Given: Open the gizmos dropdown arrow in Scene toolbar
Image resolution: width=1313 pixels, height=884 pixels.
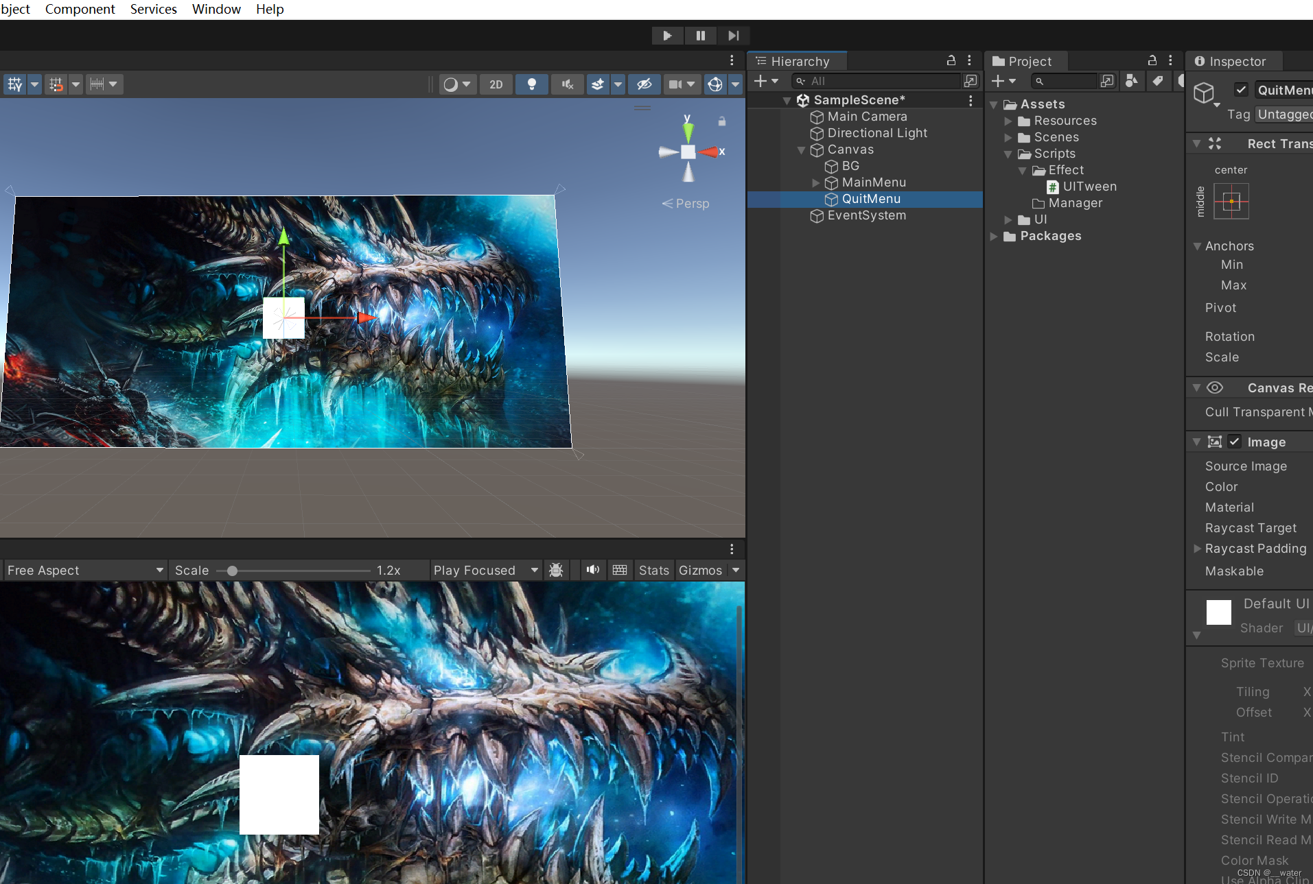Looking at the screenshot, I should (736, 84).
